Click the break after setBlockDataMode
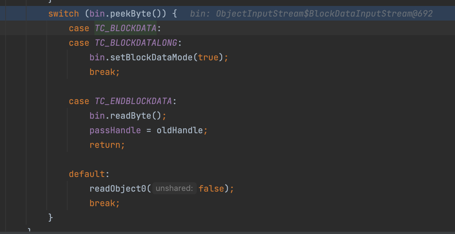This screenshot has height=234, width=455. tap(102, 72)
